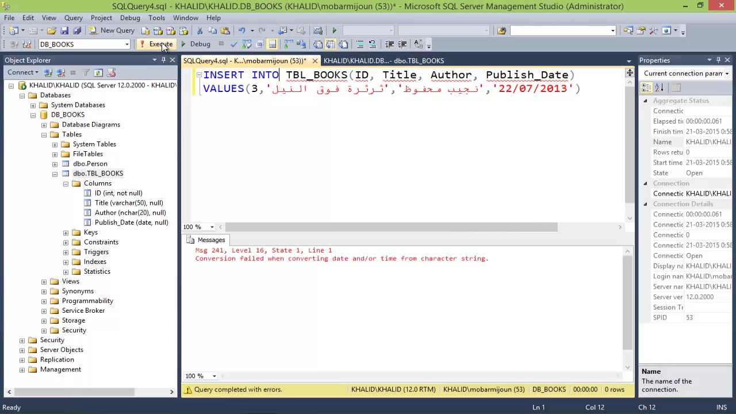Image resolution: width=736 pixels, height=414 pixels.
Task: Select the Messages results tab
Action: pyautogui.click(x=206, y=240)
